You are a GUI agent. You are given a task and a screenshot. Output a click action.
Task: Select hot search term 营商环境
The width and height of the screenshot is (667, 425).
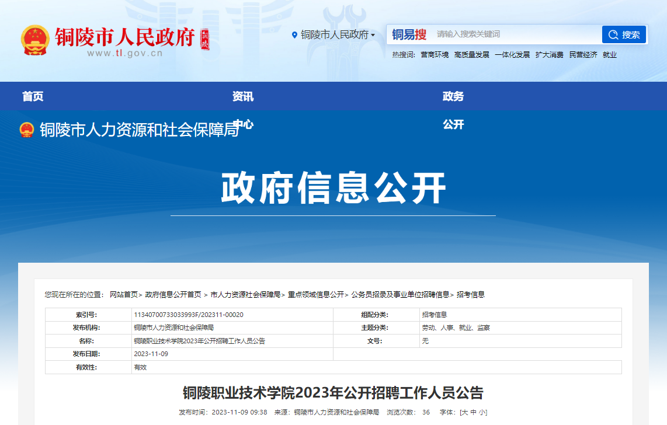[x=435, y=55]
